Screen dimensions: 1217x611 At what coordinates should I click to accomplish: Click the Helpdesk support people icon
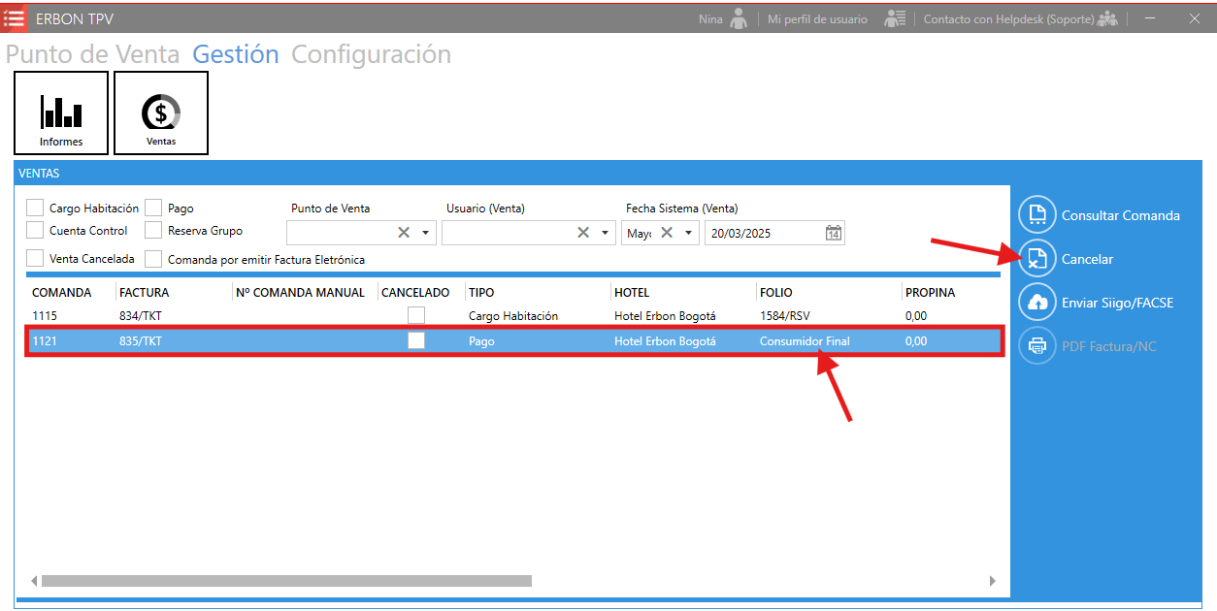pyautogui.click(x=1107, y=18)
